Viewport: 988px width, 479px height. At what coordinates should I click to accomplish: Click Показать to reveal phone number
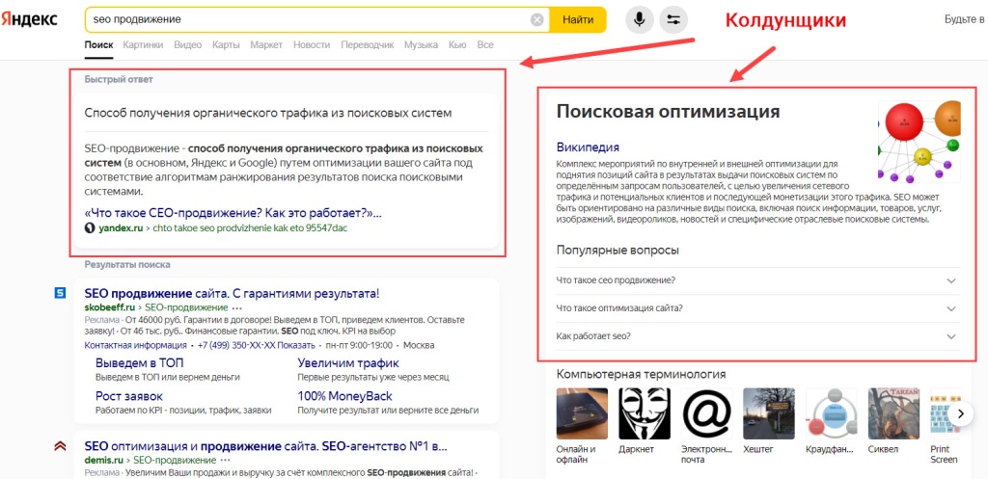tap(297, 346)
